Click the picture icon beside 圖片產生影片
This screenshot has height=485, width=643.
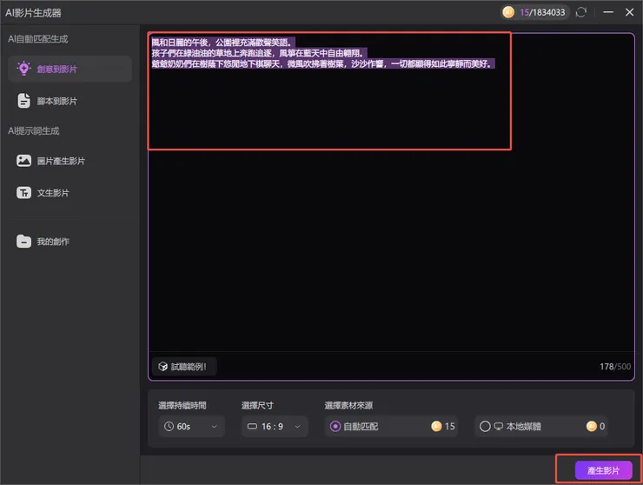pyautogui.click(x=23, y=161)
